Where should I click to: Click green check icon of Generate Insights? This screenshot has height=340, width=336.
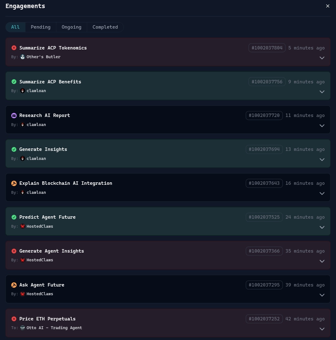(14, 149)
